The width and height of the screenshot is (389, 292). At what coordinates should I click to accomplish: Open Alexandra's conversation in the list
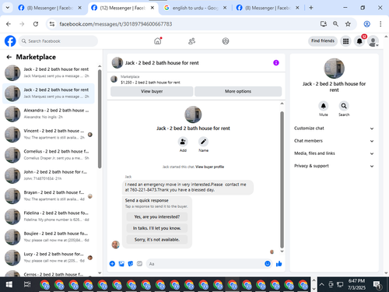(x=48, y=114)
